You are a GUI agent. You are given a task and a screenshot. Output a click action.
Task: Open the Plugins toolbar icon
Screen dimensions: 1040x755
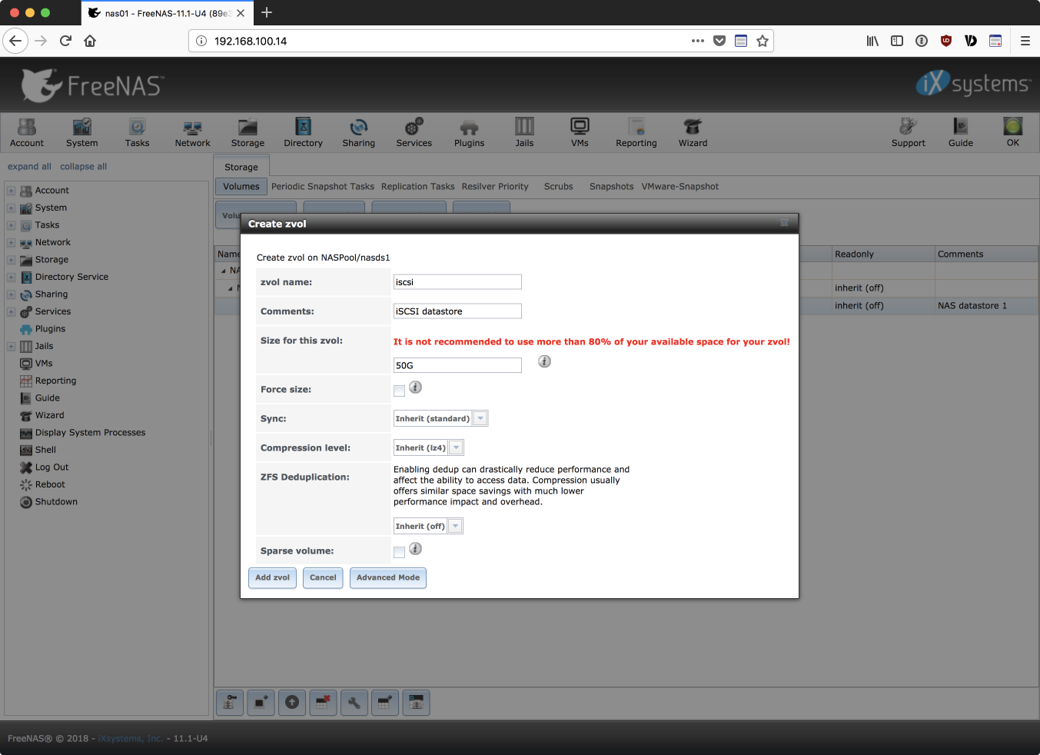tap(469, 132)
